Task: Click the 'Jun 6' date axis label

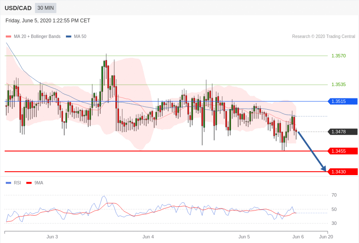Action: [x=298, y=237]
